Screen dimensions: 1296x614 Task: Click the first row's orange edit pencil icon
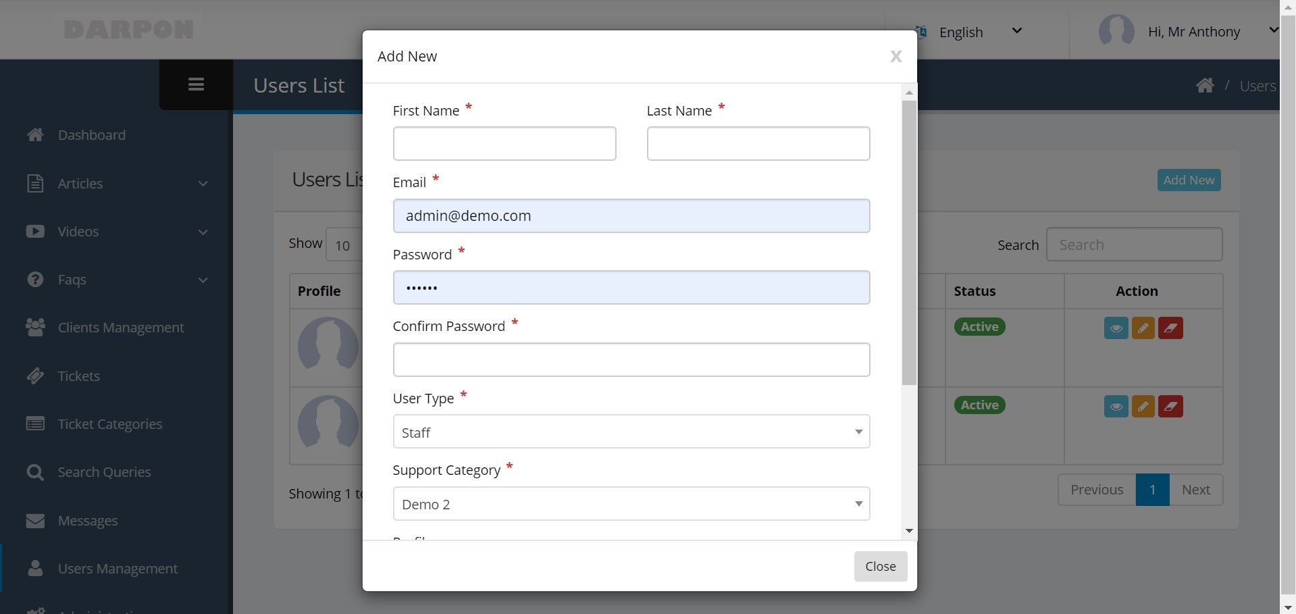click(1143, 328)
